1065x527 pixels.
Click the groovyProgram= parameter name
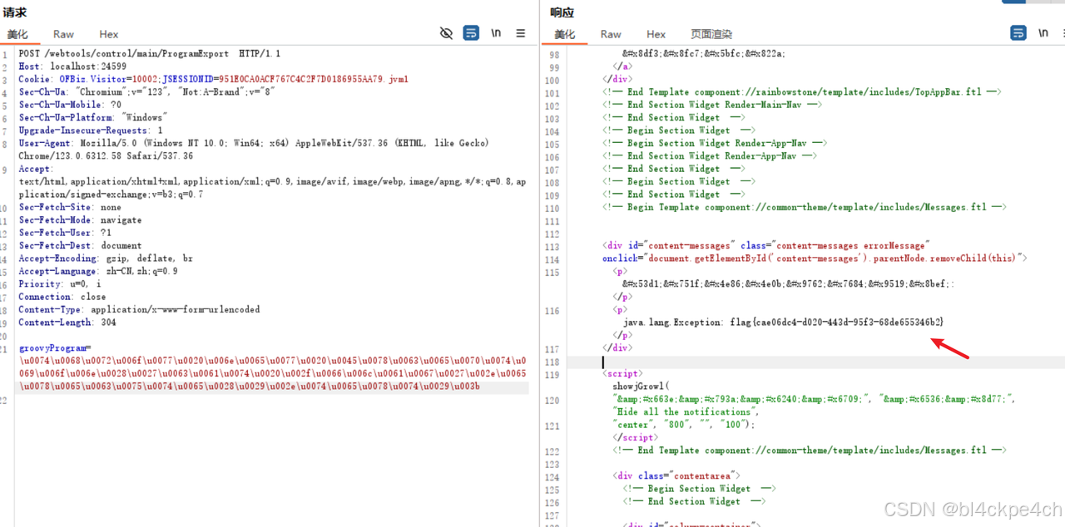(x=55, y=348)
